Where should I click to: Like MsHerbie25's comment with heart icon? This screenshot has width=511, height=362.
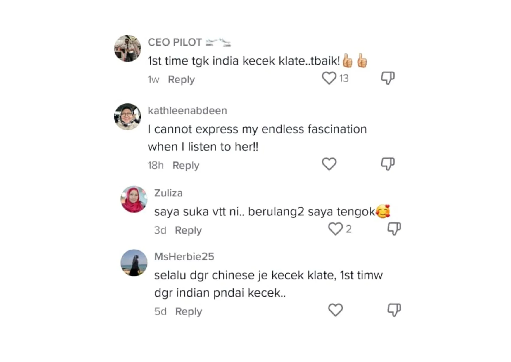335,310
